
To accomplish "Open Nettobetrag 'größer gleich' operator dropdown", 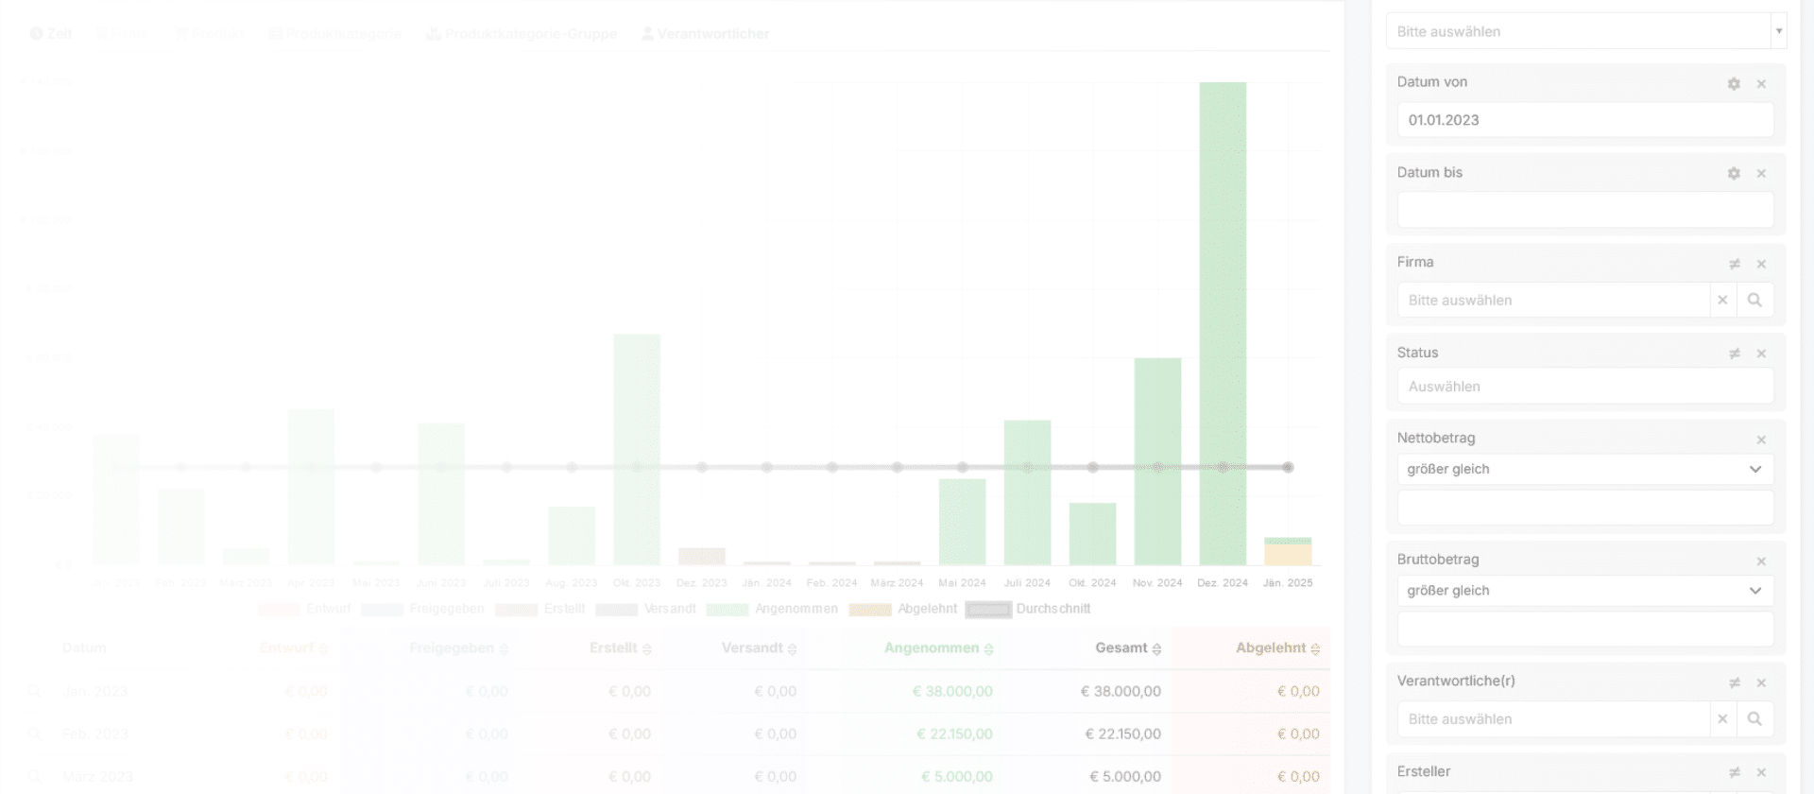I will pos(1584,470).
